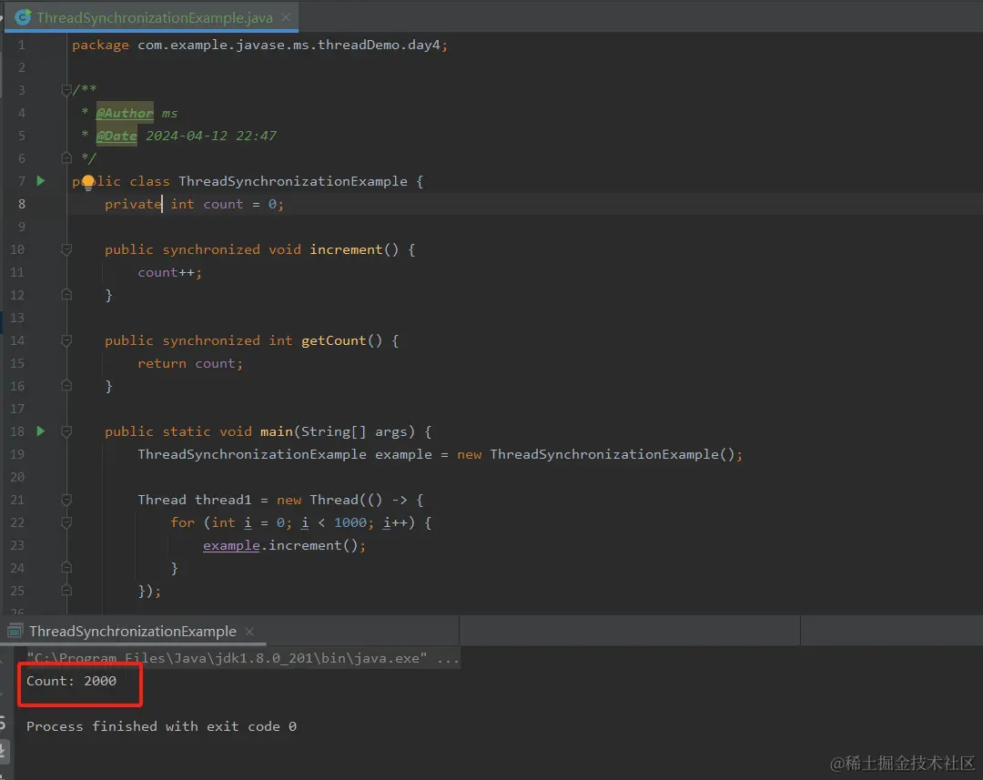Click the fold end marker at line 12

66,295
